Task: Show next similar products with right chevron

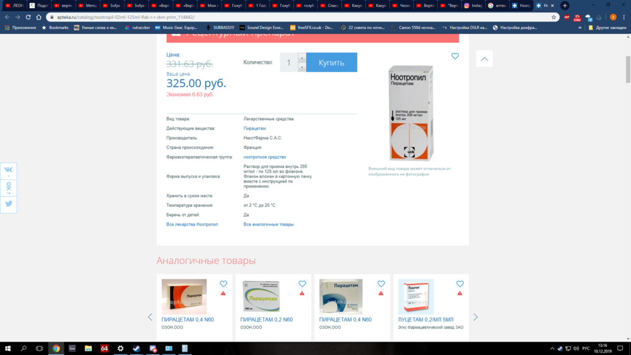Action: 475,317
